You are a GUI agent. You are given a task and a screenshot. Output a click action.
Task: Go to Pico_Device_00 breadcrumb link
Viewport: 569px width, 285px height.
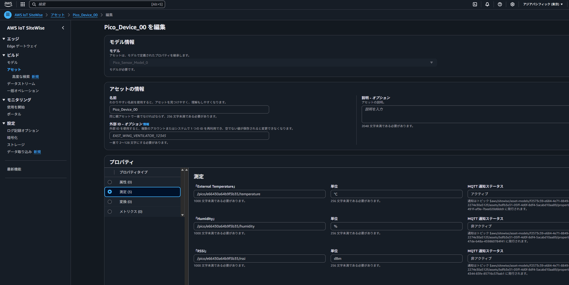(x=85, y=15)
